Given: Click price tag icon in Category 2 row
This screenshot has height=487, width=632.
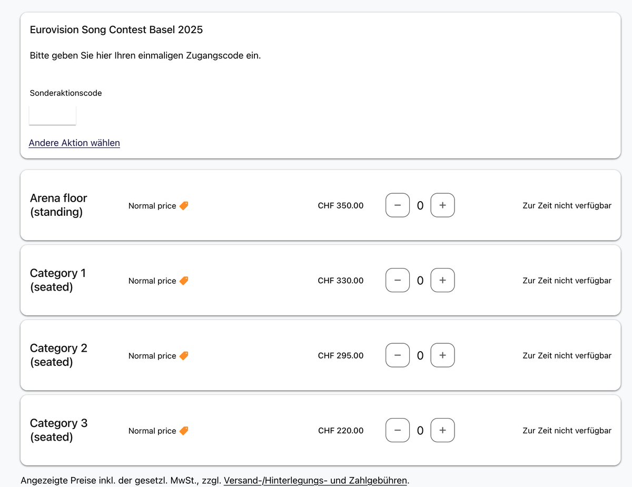Looking at the screenshot, I should (x=184, y=356).
